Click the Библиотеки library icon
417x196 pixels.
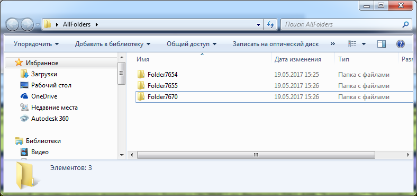point(19,141)
